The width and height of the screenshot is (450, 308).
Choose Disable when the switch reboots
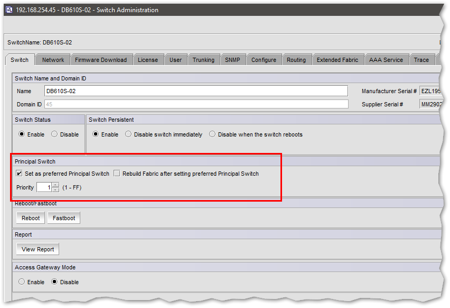pyautogui.click(x=212, y=134)
